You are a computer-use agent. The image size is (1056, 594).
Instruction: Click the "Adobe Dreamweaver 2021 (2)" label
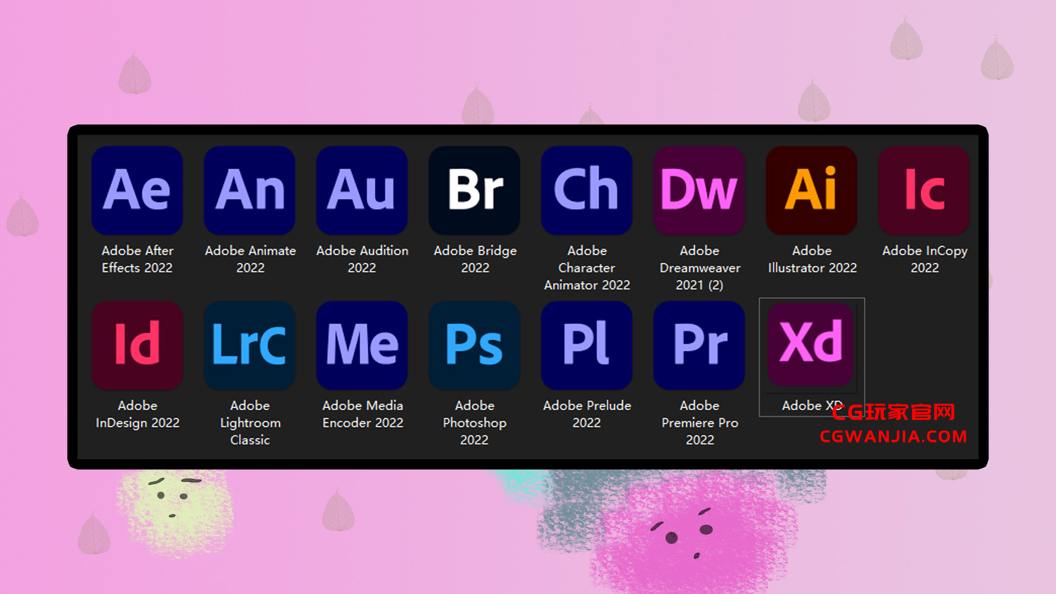[x=700, y=268]
